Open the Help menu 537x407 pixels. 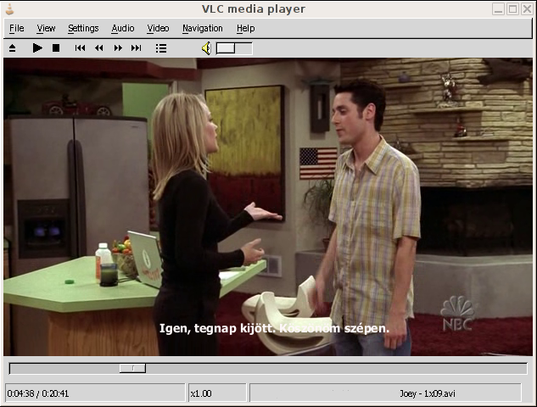245,28
